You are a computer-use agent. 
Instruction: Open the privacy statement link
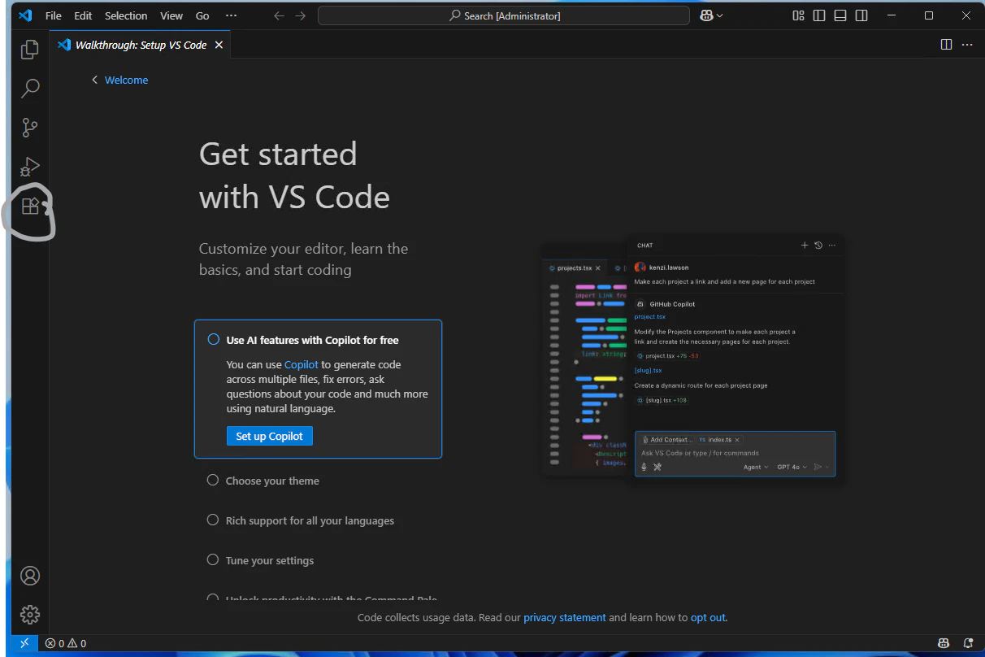pyautogui.click(x=565, y=617)
